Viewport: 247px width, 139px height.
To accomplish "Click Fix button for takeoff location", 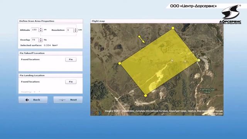I will [71, 59].
